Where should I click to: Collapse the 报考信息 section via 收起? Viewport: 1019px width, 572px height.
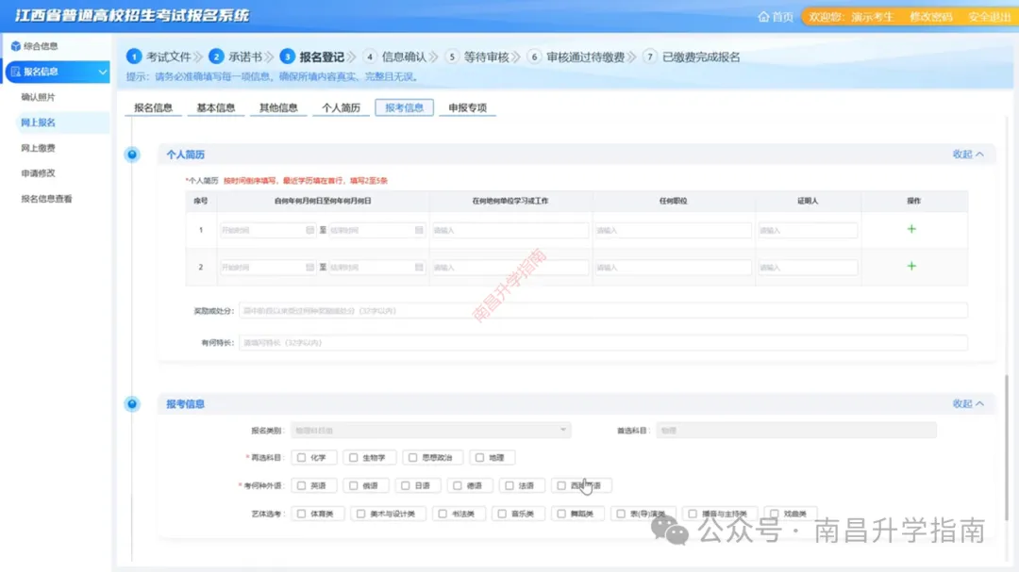click(968, 404)
